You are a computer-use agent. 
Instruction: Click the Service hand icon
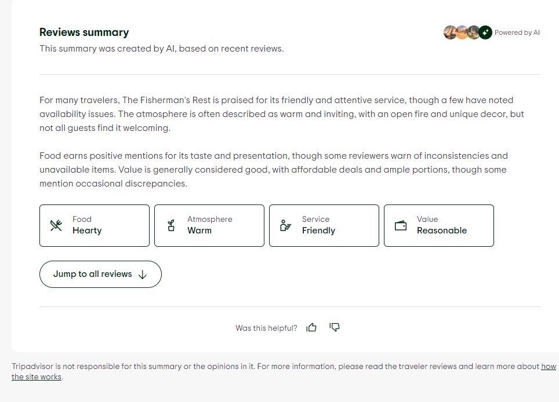[285, 225]
